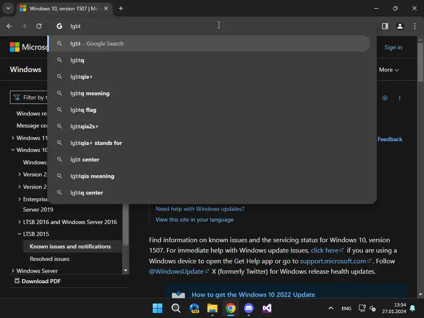Click the address bar containing lgbt
The image size is (424, 318).
tap(212, 26)
